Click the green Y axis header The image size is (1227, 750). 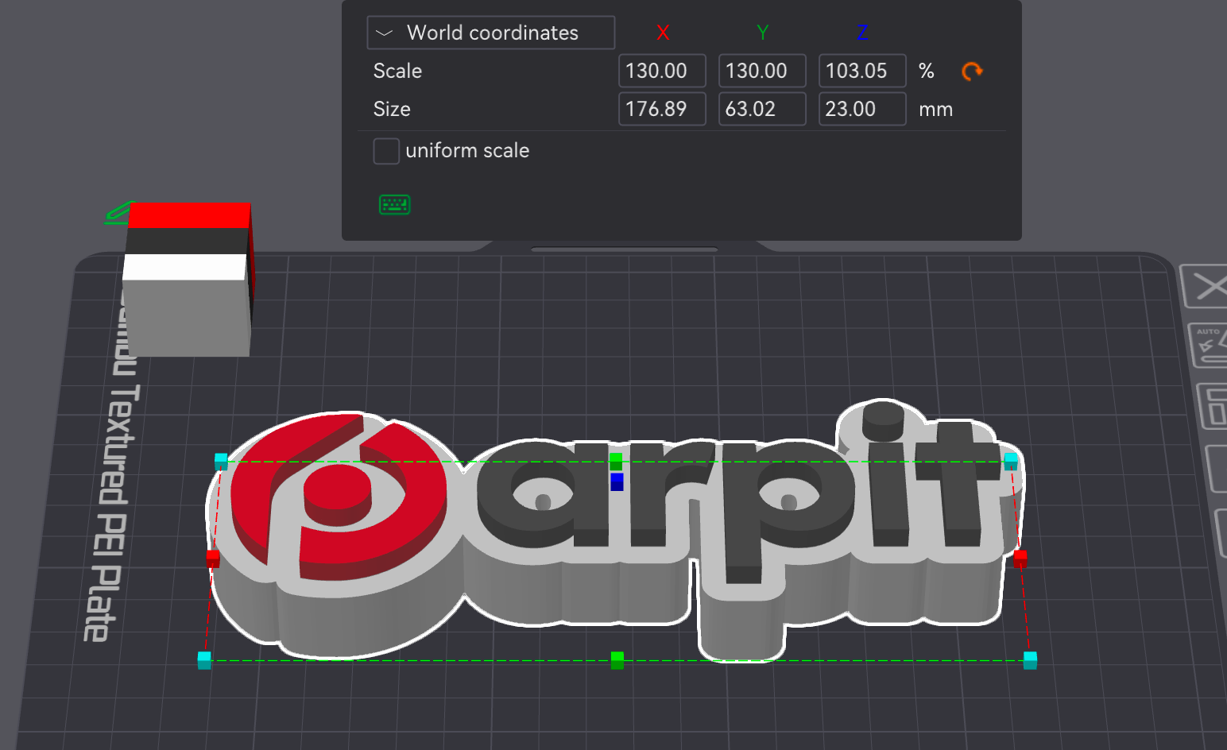(763, 33)
